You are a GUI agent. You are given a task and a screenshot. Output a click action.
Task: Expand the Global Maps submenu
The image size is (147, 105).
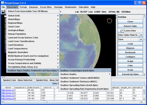coord(33,19)
